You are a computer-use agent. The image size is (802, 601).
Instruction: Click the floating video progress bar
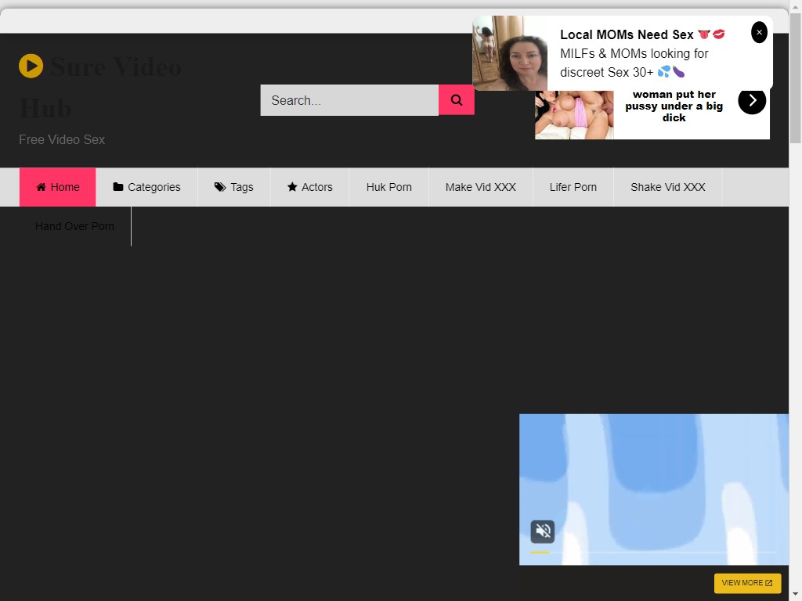click(653, 552)
